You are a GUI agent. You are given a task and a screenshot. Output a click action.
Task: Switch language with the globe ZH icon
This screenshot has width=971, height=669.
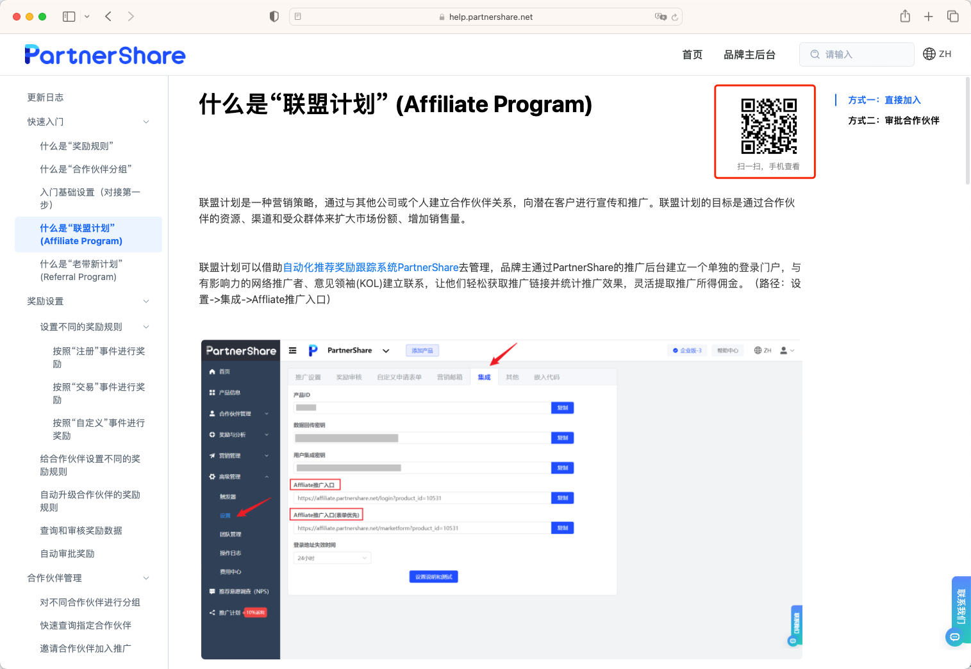tap(937, 54)
